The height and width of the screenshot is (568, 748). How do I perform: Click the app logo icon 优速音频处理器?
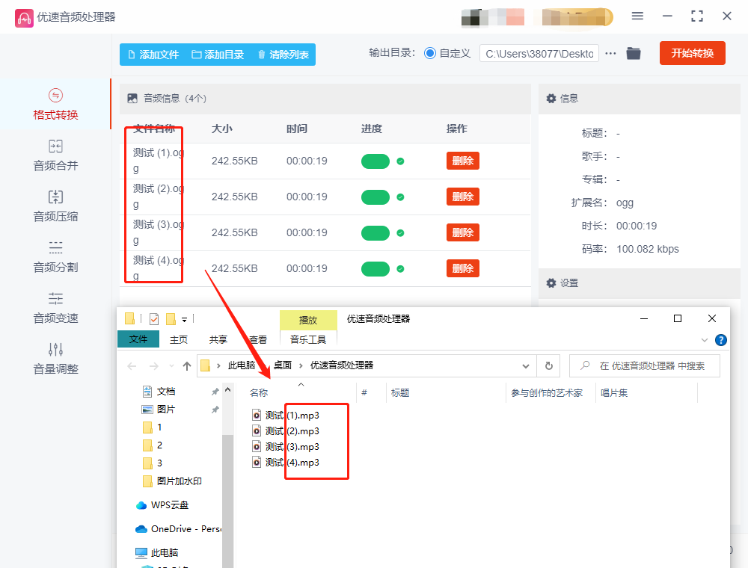click(24, 18)
